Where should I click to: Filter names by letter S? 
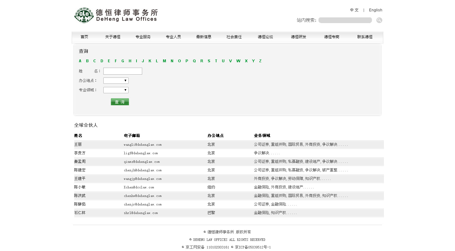click(209, 61)
